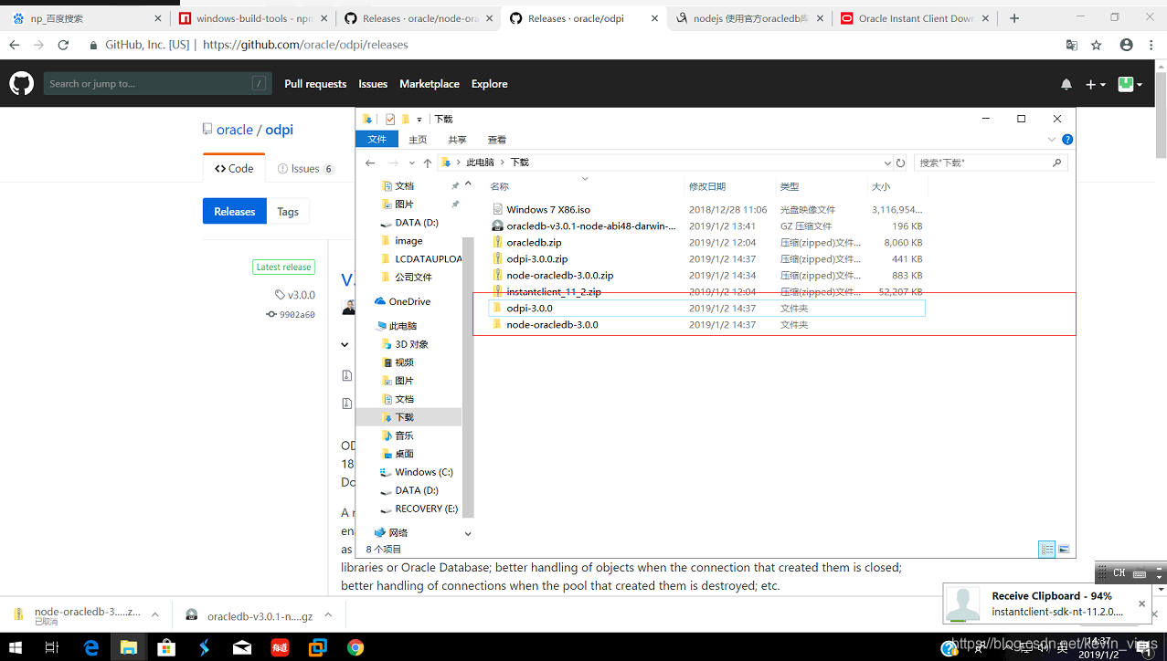Refresh the Explorer folder view

coord(901,163)
